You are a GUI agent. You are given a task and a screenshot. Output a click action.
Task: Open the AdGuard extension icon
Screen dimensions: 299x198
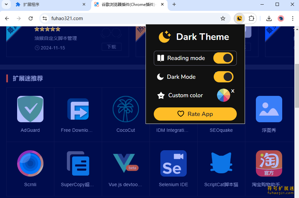tap(30, 109)
